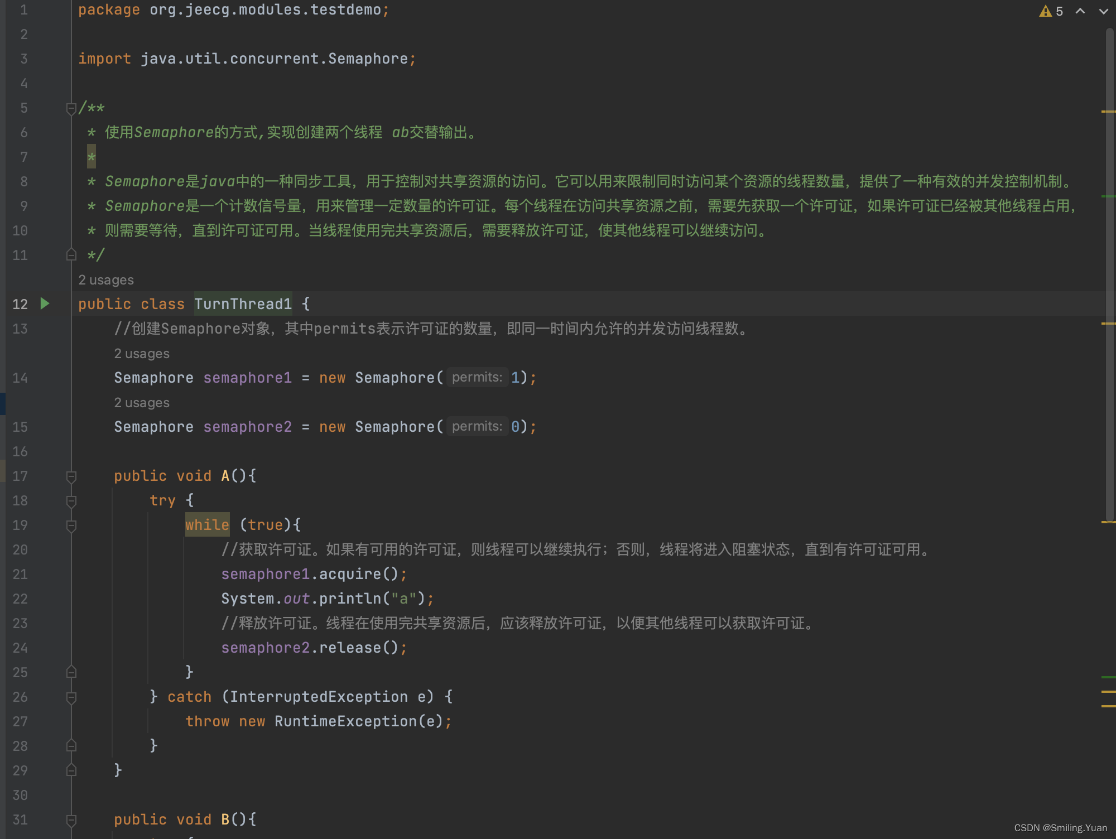The image size is (1116, 839).
Task: Go to next highlighted error arrow
Action: (x=1103, y=11)
